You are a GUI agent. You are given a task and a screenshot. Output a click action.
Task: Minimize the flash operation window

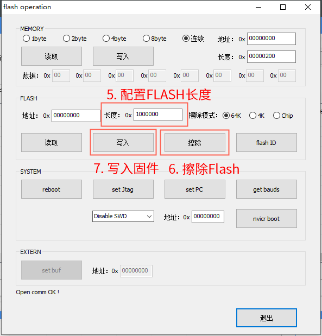(x=258, y=7)
